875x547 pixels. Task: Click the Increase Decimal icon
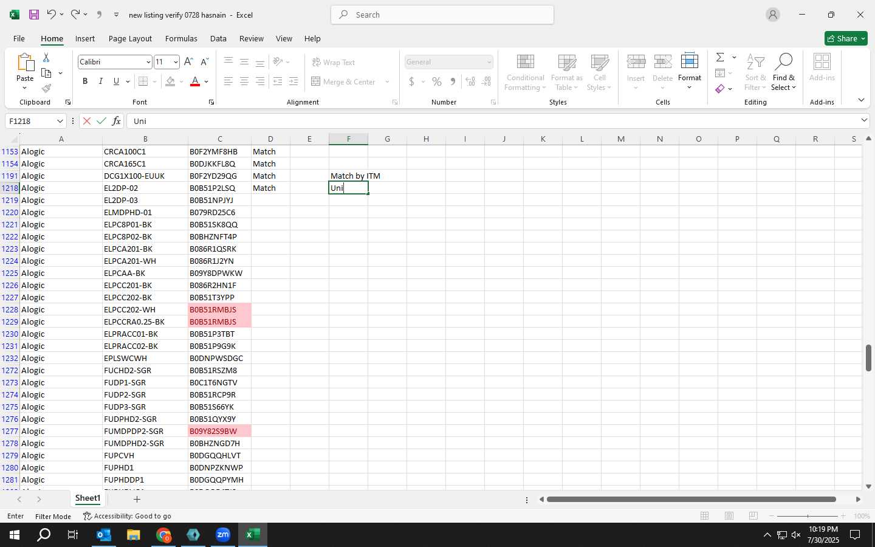coord(470,81)
